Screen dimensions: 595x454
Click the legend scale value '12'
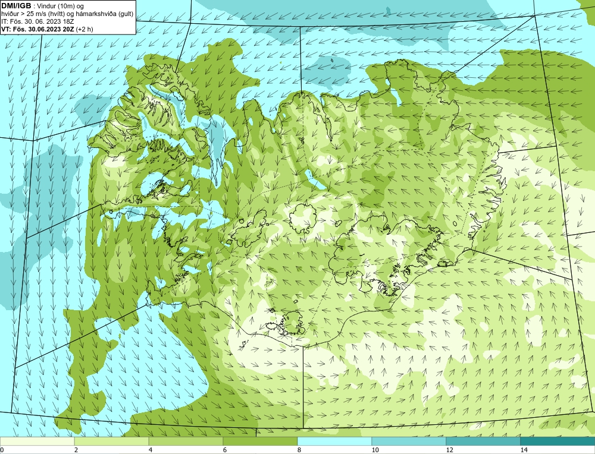pos(449,450)
